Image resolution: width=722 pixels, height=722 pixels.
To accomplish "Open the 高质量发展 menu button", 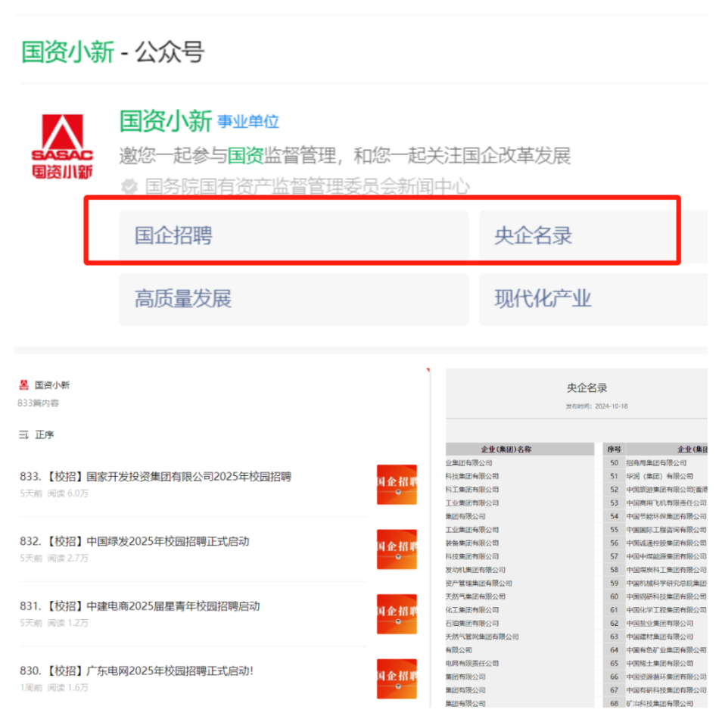I will point(294,299).
